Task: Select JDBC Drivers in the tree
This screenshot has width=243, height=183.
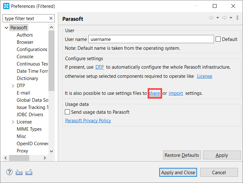Action: (30, 114)
